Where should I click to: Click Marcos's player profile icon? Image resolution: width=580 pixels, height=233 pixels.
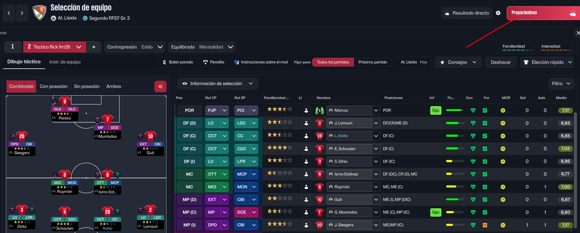pos(306,111)
